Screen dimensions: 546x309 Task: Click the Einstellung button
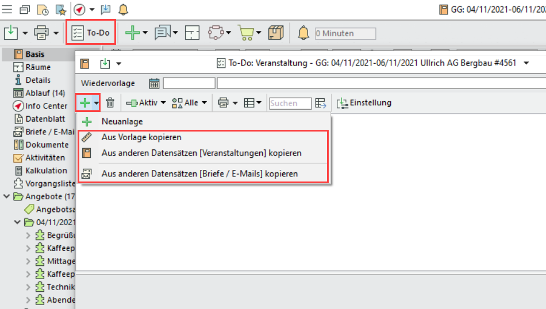point(364,103)
